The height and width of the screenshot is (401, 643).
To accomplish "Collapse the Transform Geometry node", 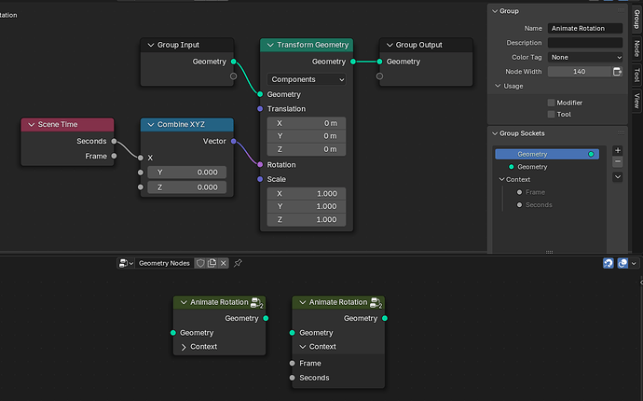I will [270, 45].
